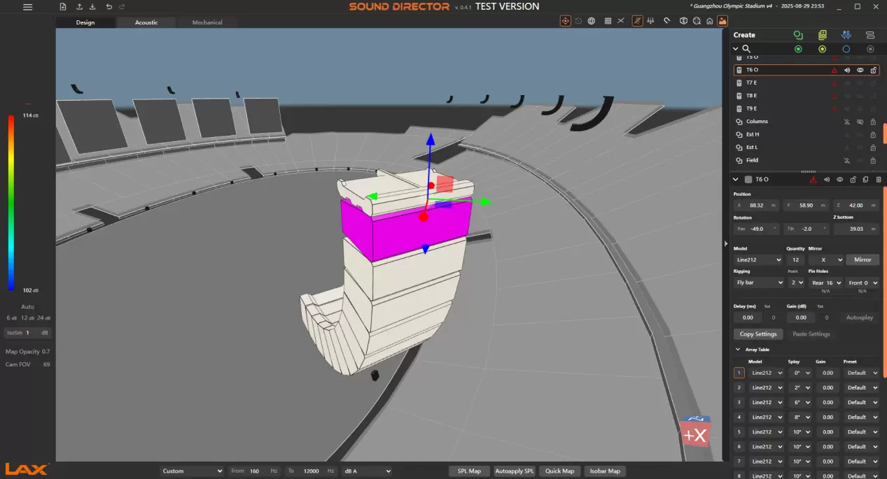Click the create loudspeaker icon
Viewport: 887px width, 479px height.
point(822,35)
